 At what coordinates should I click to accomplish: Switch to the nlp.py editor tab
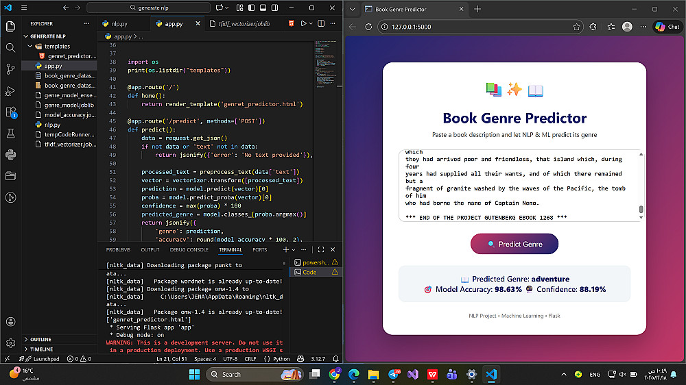coord(119,23)
